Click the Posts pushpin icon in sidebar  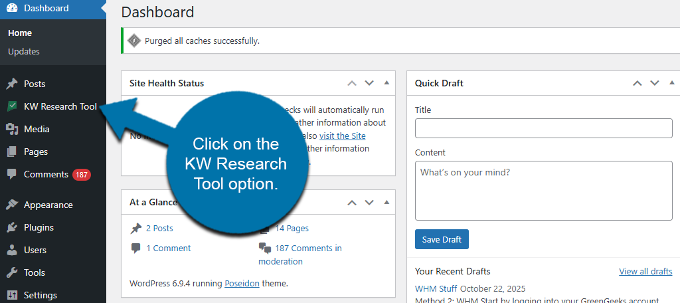click(x=12, y=84)
